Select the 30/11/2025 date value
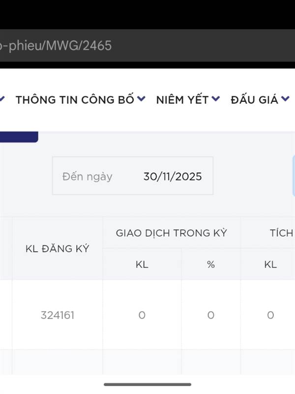The height and width of the screenshot is (394, 295). pyautogui.click(x=173, y=176)
